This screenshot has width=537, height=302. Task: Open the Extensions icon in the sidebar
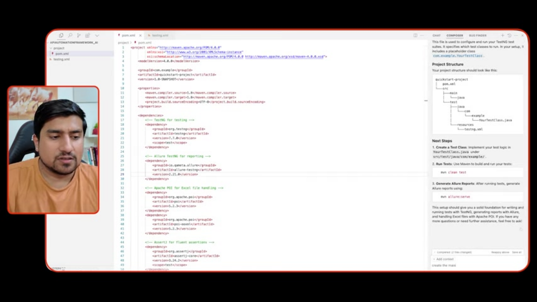(88, 35)
